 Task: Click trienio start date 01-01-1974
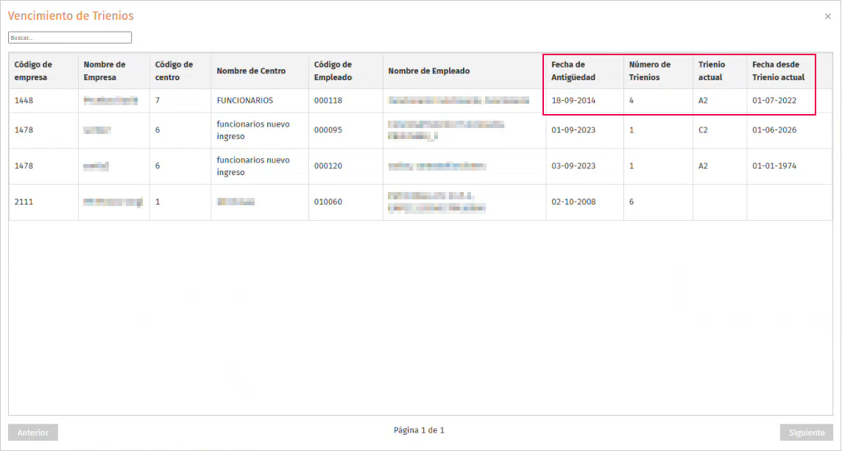coord(774,166)
